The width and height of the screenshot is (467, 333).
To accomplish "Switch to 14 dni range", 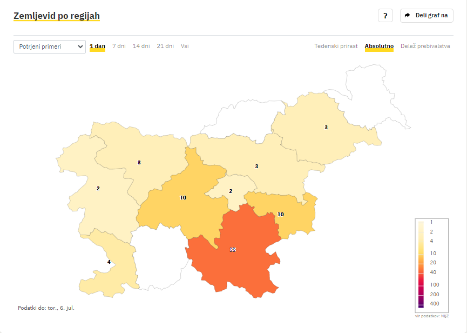I will [141, 46].
